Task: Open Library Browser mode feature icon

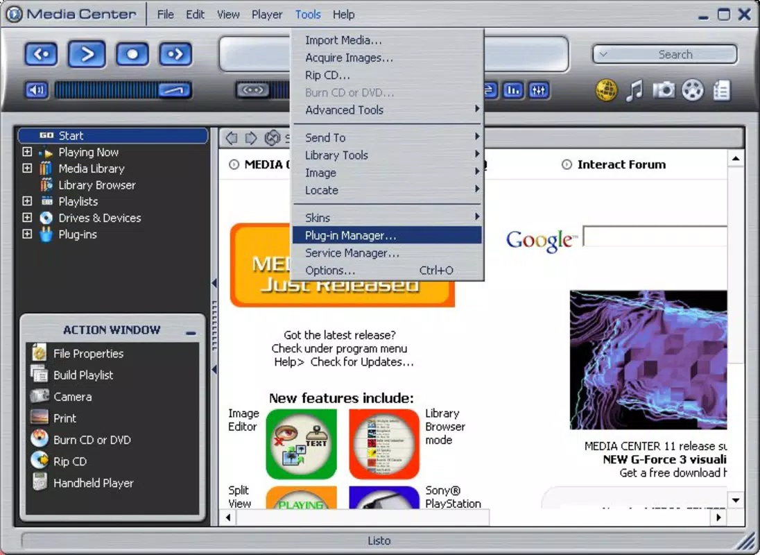Action: [x=384, y=443]
